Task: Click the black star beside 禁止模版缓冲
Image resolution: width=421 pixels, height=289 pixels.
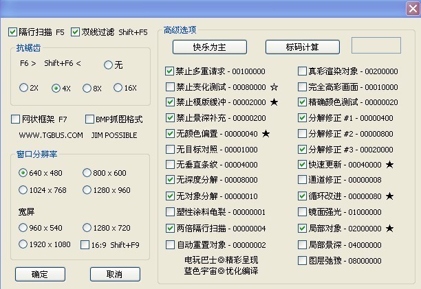Action: (274, 102)
